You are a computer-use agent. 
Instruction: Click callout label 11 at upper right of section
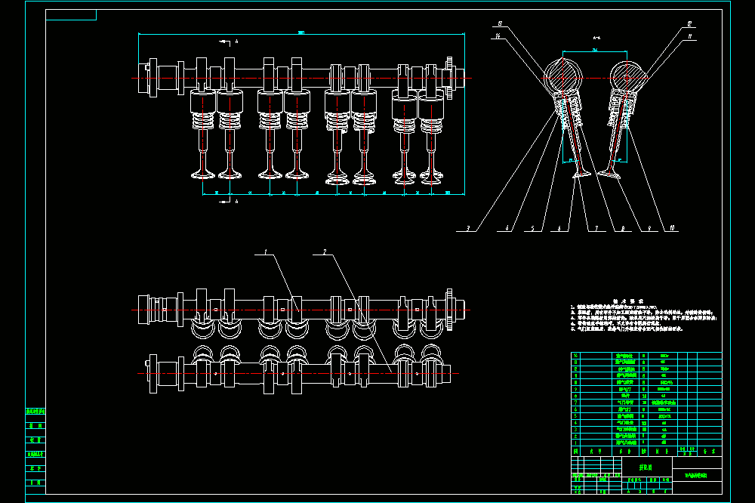tap(690, 36)
